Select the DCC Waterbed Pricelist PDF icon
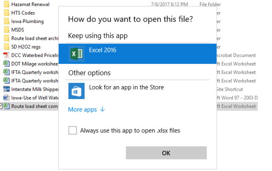 6,55
